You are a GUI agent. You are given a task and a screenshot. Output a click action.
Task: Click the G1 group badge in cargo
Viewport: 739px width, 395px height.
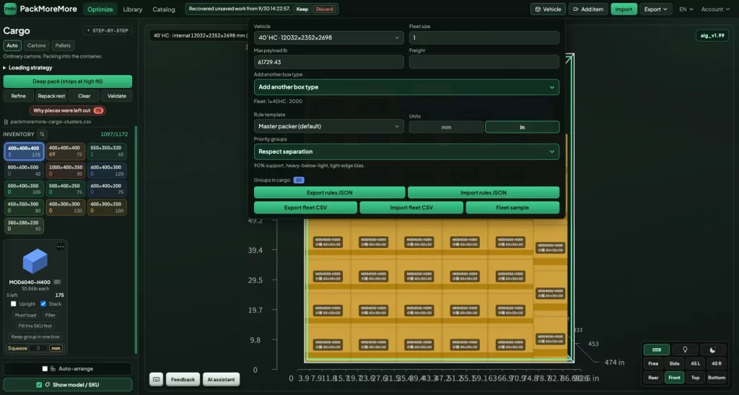pyautogui.click(x=299, y=180)
